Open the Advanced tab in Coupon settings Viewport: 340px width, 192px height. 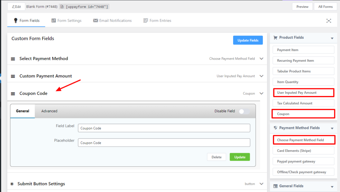coord(49,111)
